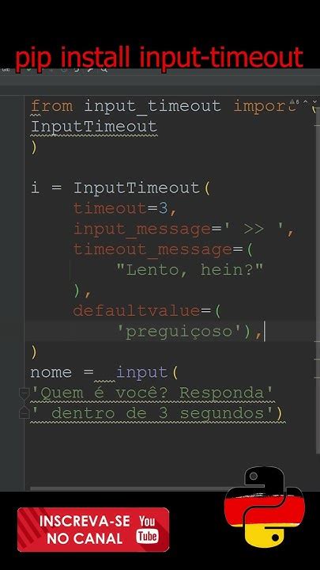Click the Python logo with German colors
320x570 pixels.
pos(265,507)
